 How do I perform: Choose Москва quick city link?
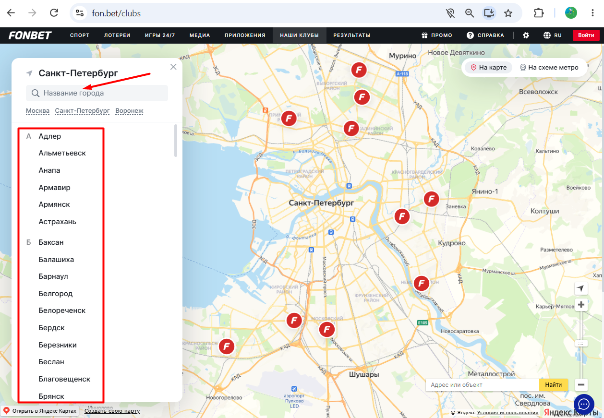37,111
